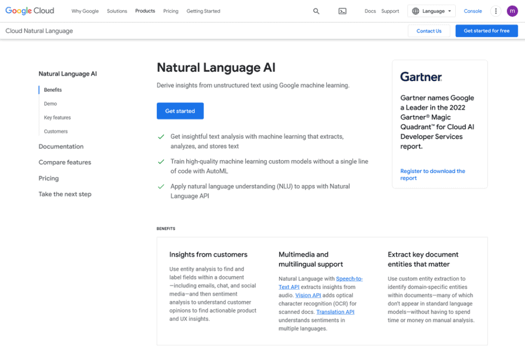
Task: Open the Why Google menu
Action: [85, 11]
